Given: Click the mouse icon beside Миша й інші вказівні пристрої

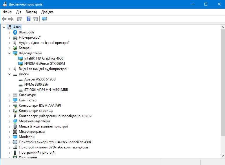Looking at the screenshot, I should tap(15, 126).
